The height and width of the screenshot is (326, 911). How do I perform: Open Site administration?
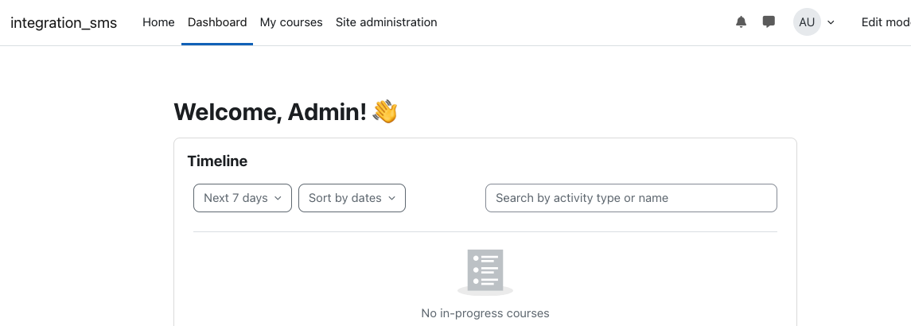pos(387,22)
